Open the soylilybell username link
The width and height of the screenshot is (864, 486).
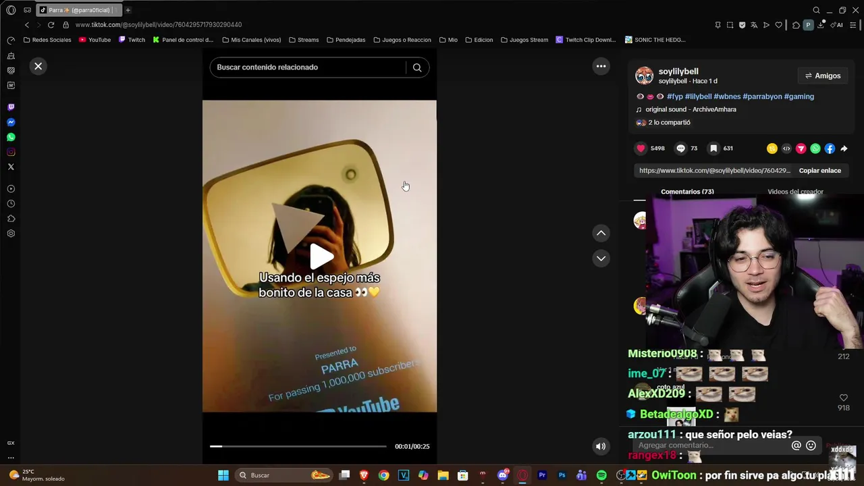point(678,72)
